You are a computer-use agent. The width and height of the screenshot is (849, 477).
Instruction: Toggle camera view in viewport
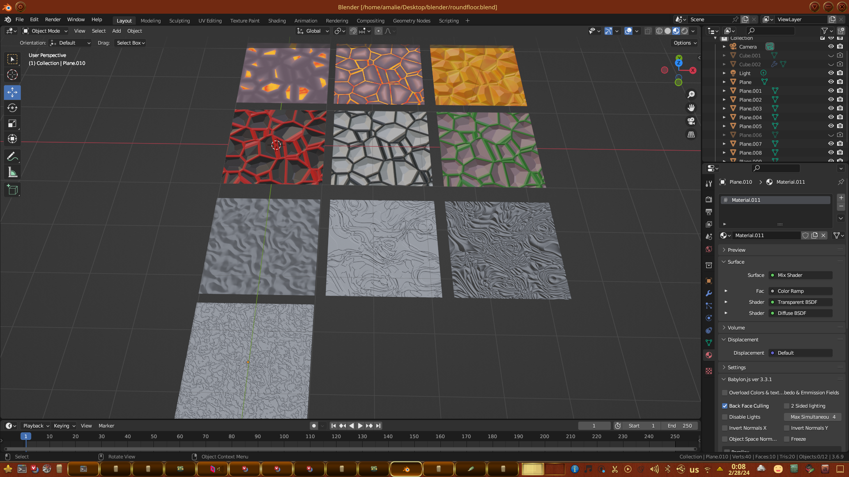691,121
